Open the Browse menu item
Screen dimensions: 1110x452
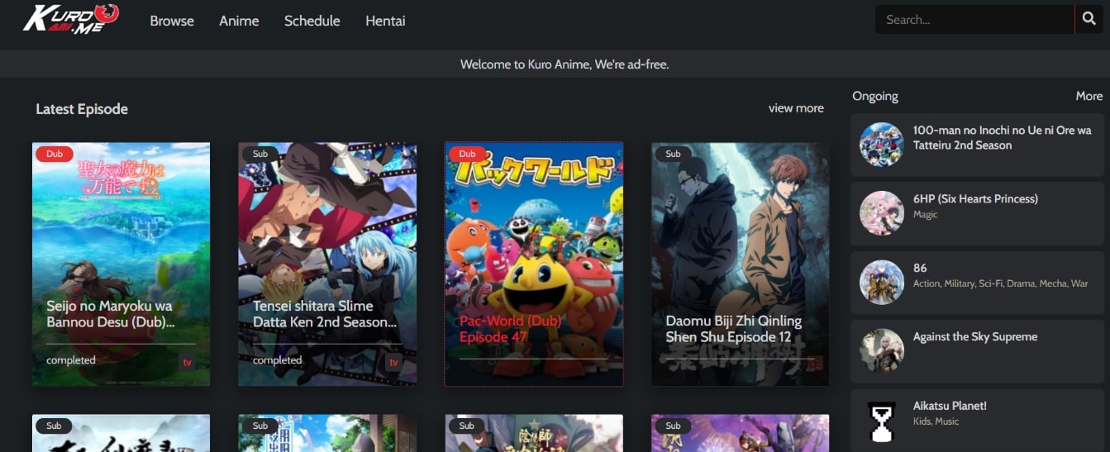[x=172, y=21]
